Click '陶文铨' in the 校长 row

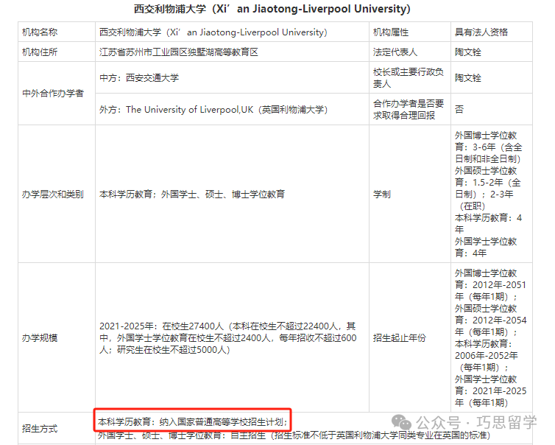click(x=468, y=77)
